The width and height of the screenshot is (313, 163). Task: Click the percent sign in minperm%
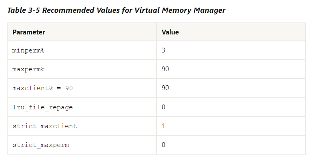(x=42, y=50)
